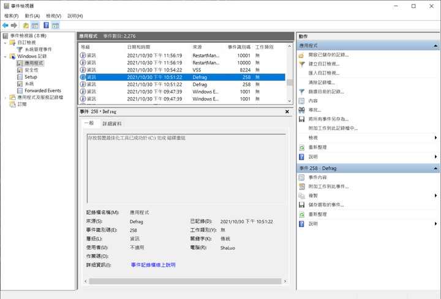Select RestartManager event 10001 row

tap(183, 56)
